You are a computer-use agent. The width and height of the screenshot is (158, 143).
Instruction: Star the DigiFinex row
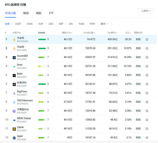coord(147,93)
